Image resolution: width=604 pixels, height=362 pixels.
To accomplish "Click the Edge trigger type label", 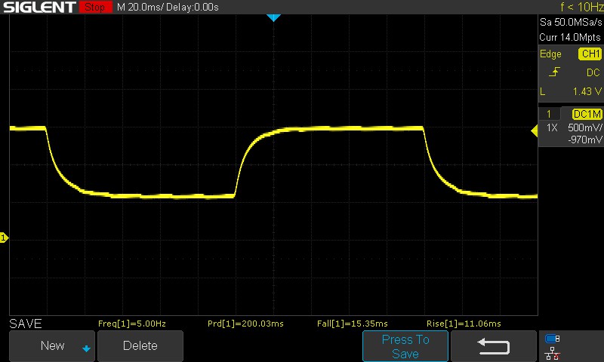I will 550,54.
